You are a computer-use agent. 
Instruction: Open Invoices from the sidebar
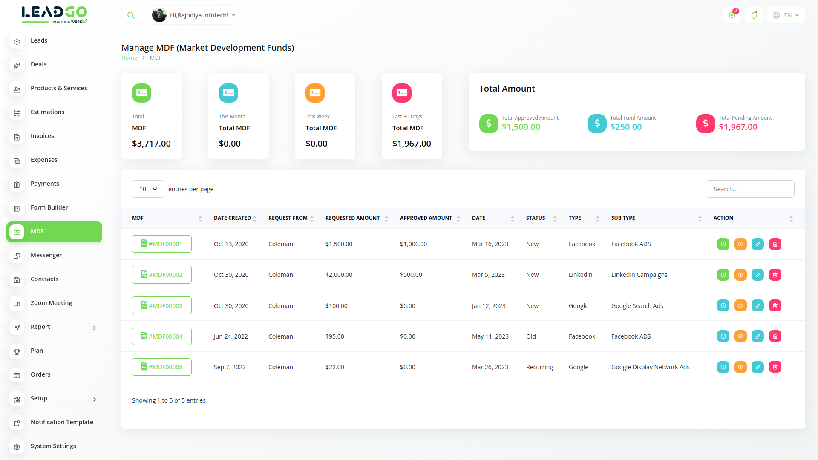point(42,136)
